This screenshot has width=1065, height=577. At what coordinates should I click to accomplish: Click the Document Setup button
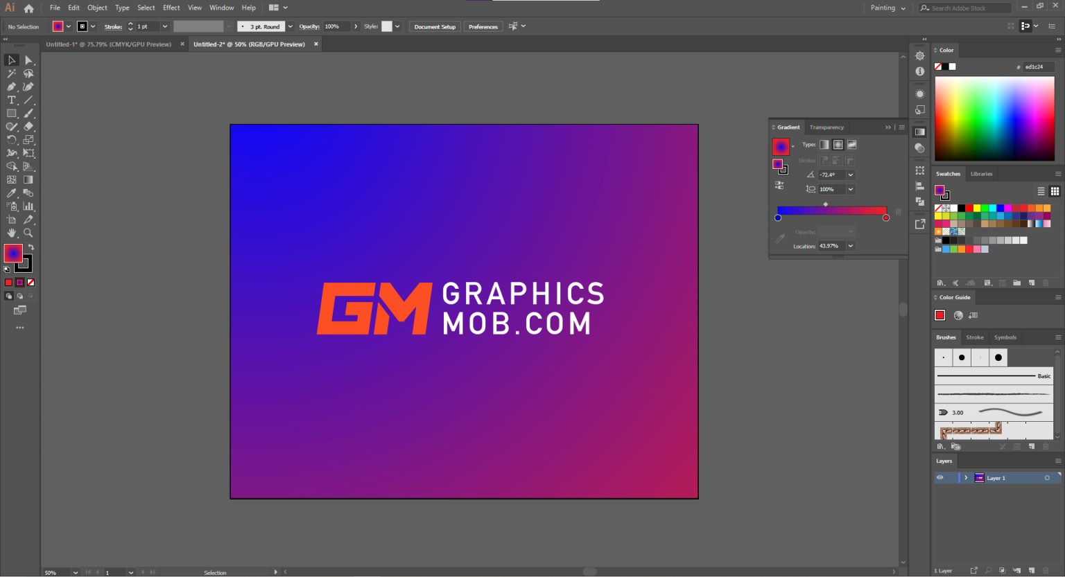click(x=435, y=26)
